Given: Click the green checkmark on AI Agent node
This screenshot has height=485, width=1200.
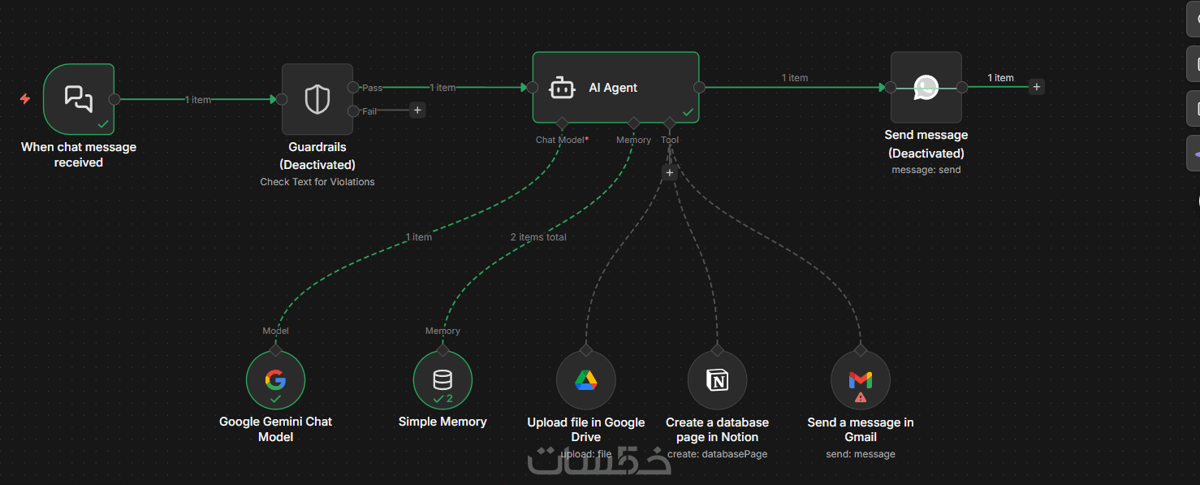Looking at the screenshot, I should (688, 112).
